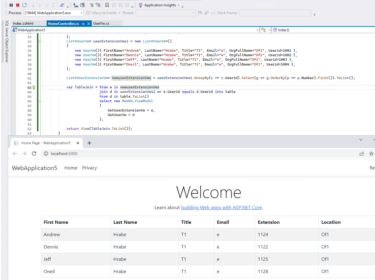The height and width of the screenshot is (280, 375).
Task: Open the SQL Server Object Explorer side tab
Action: coord(6,41)
